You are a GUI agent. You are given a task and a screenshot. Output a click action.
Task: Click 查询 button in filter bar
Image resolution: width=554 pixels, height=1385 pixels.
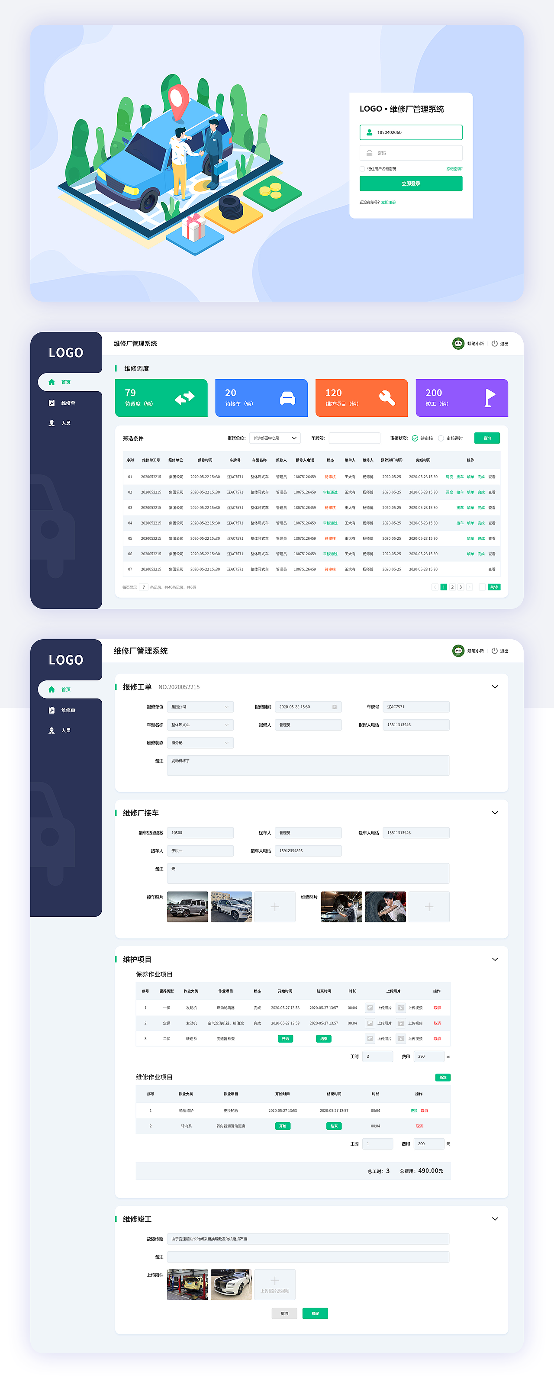(x=487, y=438)
